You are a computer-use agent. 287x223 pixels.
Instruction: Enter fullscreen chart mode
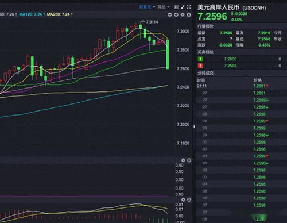pos(189,7)
